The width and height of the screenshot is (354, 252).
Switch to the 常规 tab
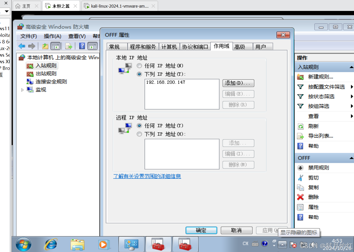pos(117,47)
